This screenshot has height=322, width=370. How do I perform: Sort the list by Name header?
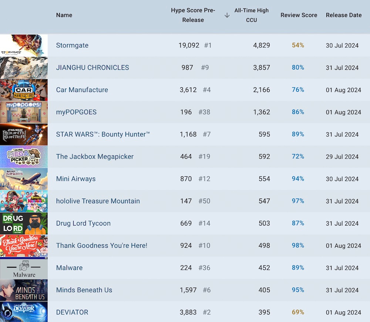[x=64, y=15]
